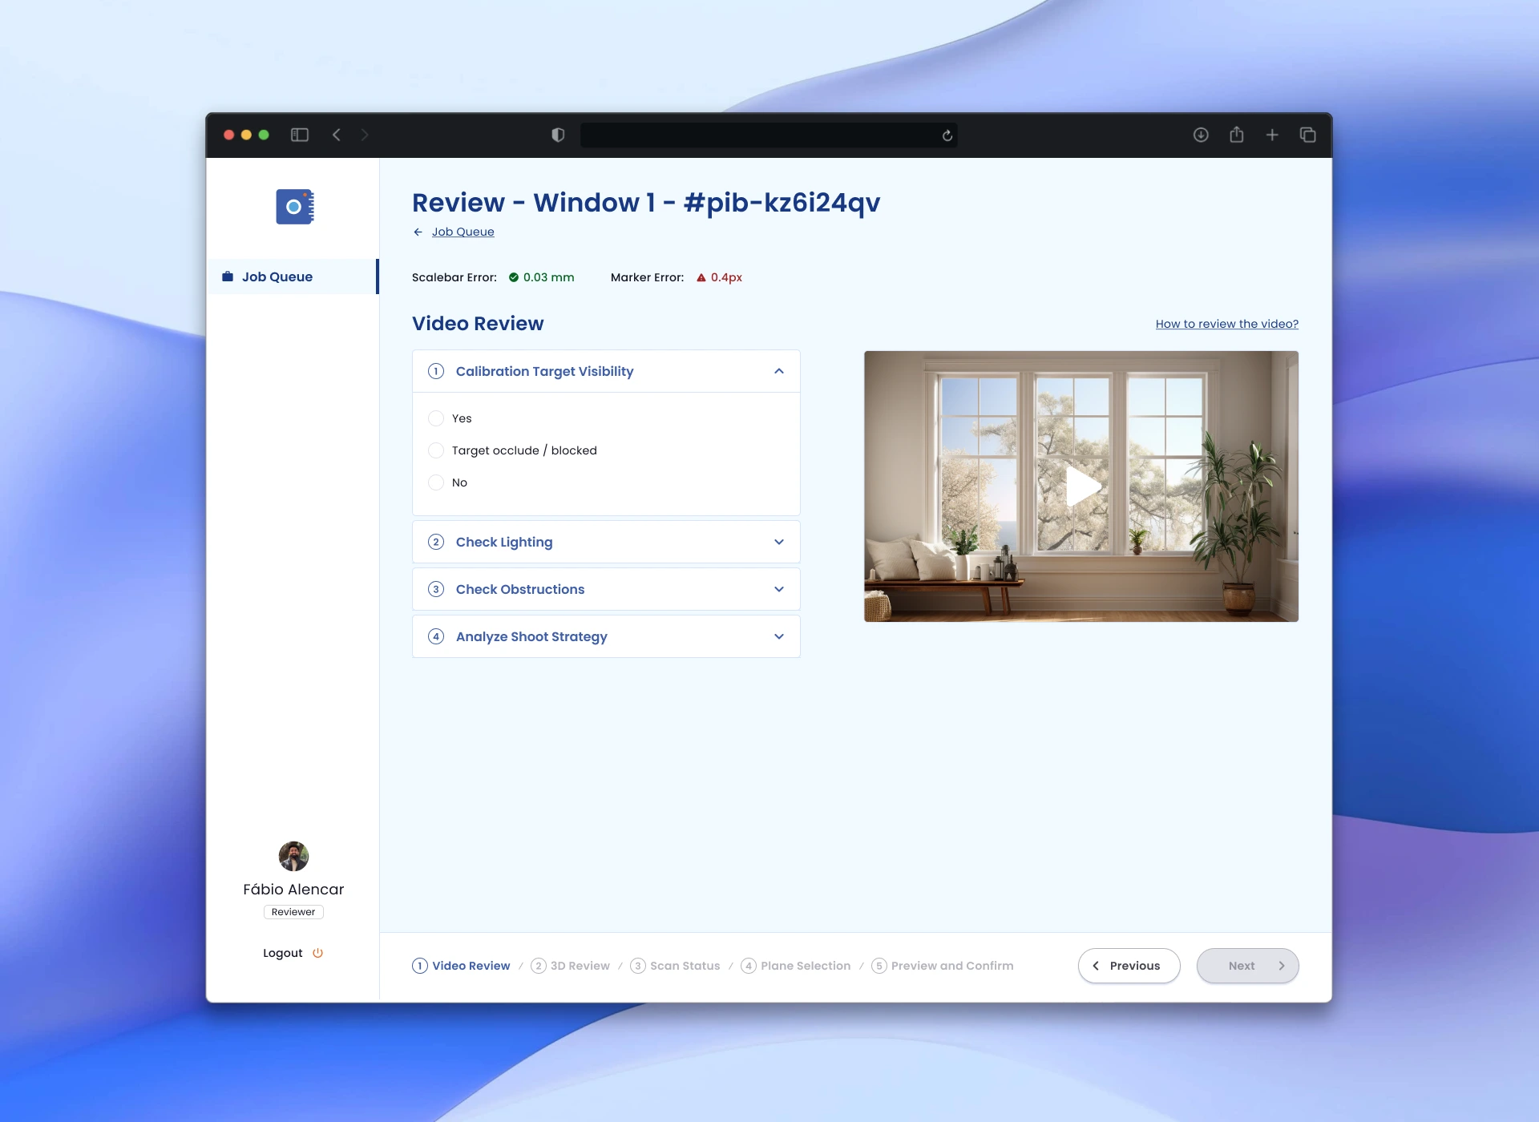Play the window video preview

point(1081,486)
